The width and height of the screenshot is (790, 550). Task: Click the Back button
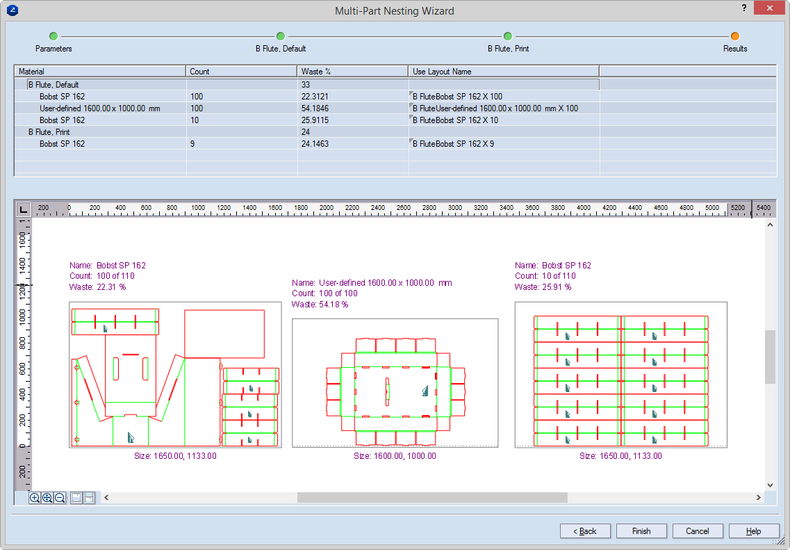point(585,531)
